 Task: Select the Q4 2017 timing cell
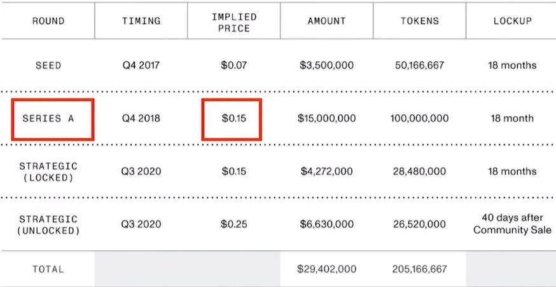coord(141,65)
